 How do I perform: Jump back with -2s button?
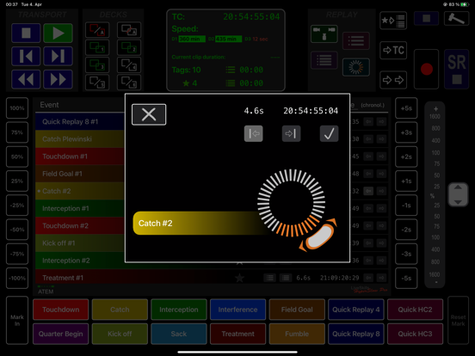point(406,230)
